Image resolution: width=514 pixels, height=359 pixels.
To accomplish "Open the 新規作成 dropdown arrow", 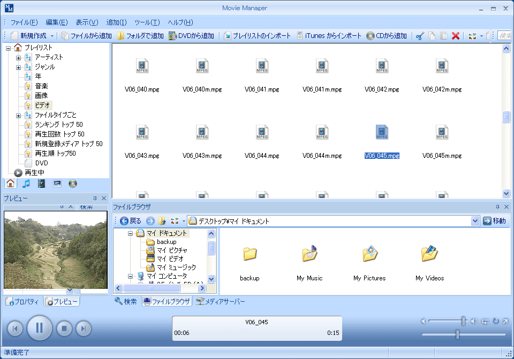I will [52, 36].
